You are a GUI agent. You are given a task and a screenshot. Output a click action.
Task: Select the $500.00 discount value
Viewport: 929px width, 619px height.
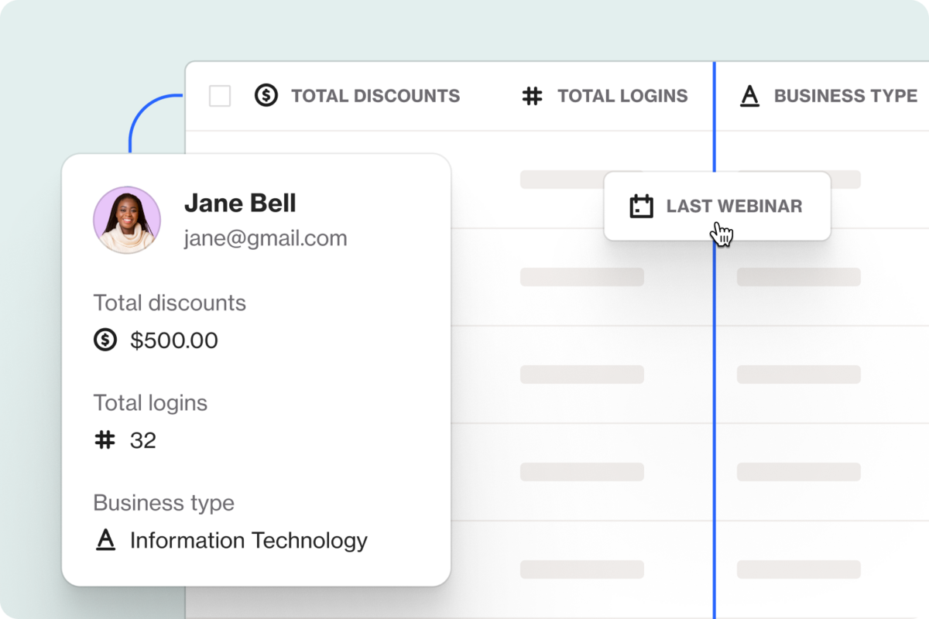[174, 340]
